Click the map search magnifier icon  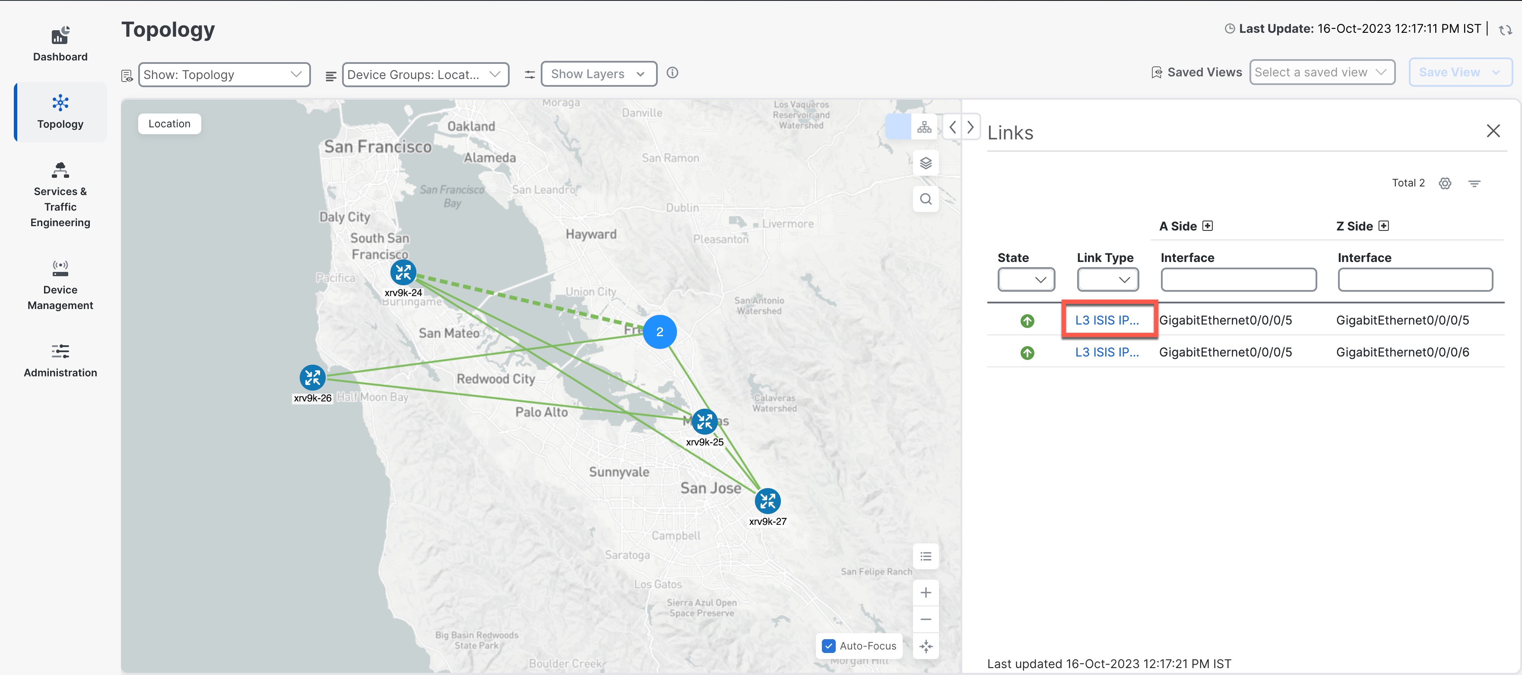[925, 199]
